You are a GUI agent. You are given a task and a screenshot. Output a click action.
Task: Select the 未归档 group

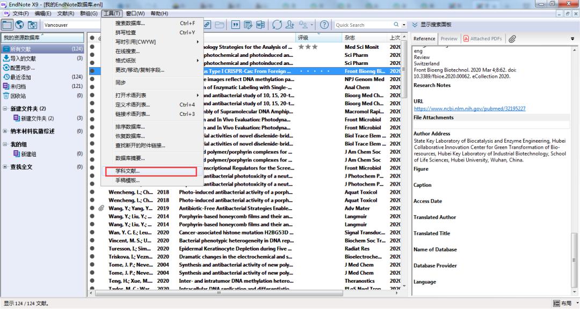[43, 86]
